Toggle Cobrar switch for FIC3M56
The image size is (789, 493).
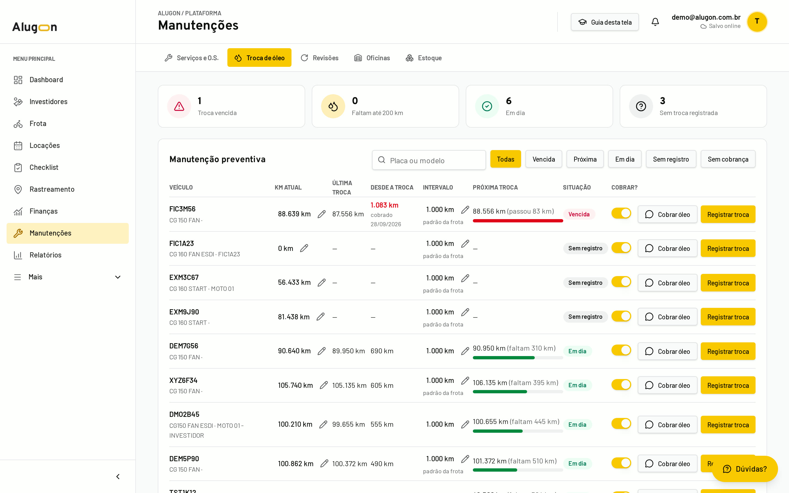pos(621,213)
